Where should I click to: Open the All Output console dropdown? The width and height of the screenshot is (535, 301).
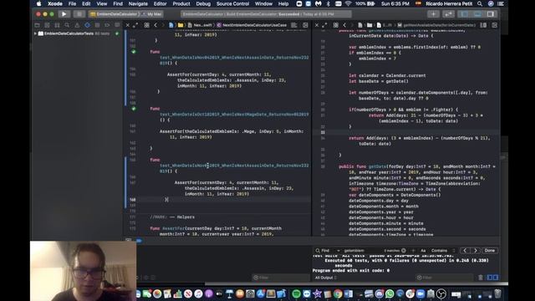click(x=325, y=278)
